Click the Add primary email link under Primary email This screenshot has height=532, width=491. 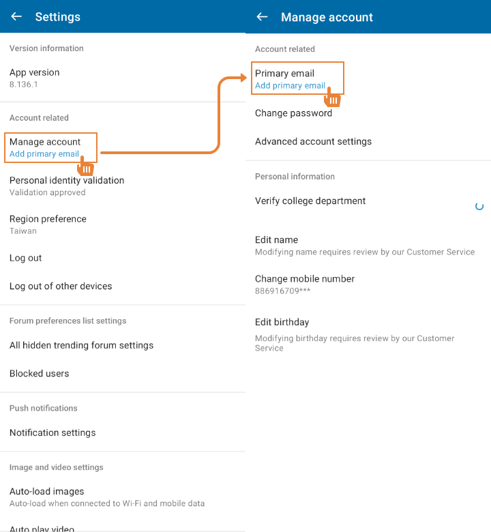tap(290, 85)
